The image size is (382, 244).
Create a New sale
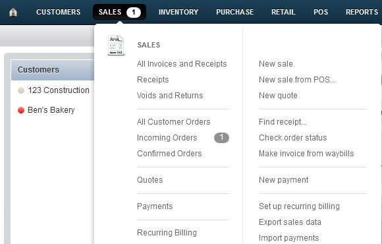275,64
